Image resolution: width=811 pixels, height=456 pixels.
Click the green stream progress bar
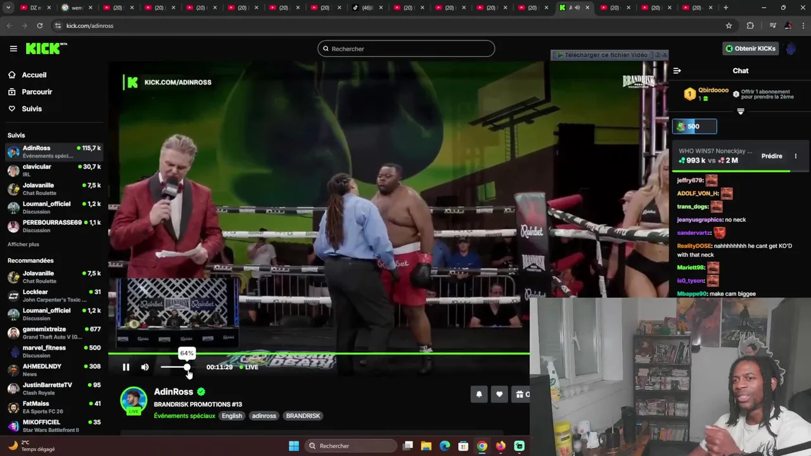tap(319, 353)
